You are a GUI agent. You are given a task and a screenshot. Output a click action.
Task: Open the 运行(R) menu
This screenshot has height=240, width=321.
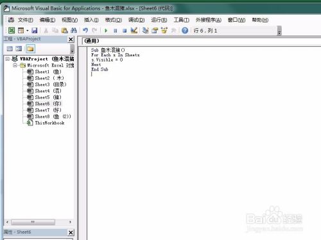click(x=159, y=20)
